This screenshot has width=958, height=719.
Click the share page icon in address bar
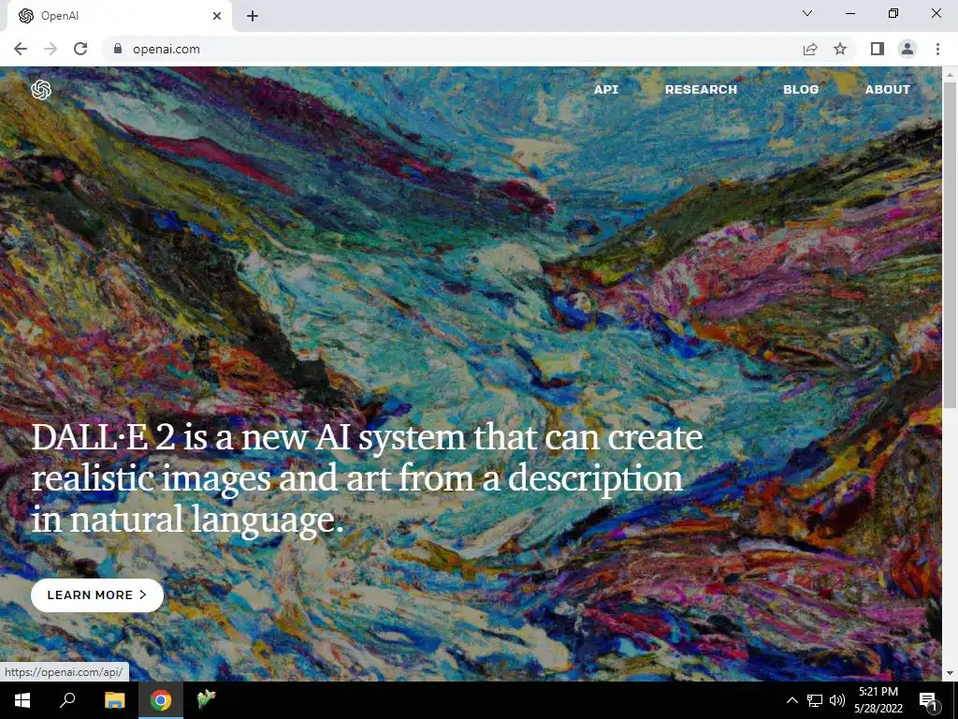810,49
